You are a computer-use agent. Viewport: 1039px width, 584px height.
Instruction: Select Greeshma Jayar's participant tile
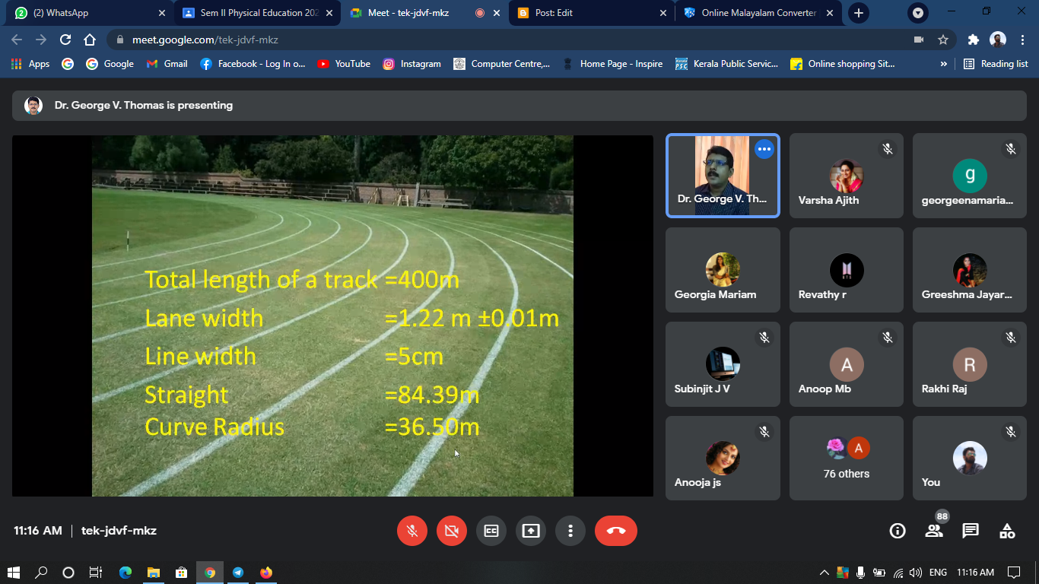(970, 270)
